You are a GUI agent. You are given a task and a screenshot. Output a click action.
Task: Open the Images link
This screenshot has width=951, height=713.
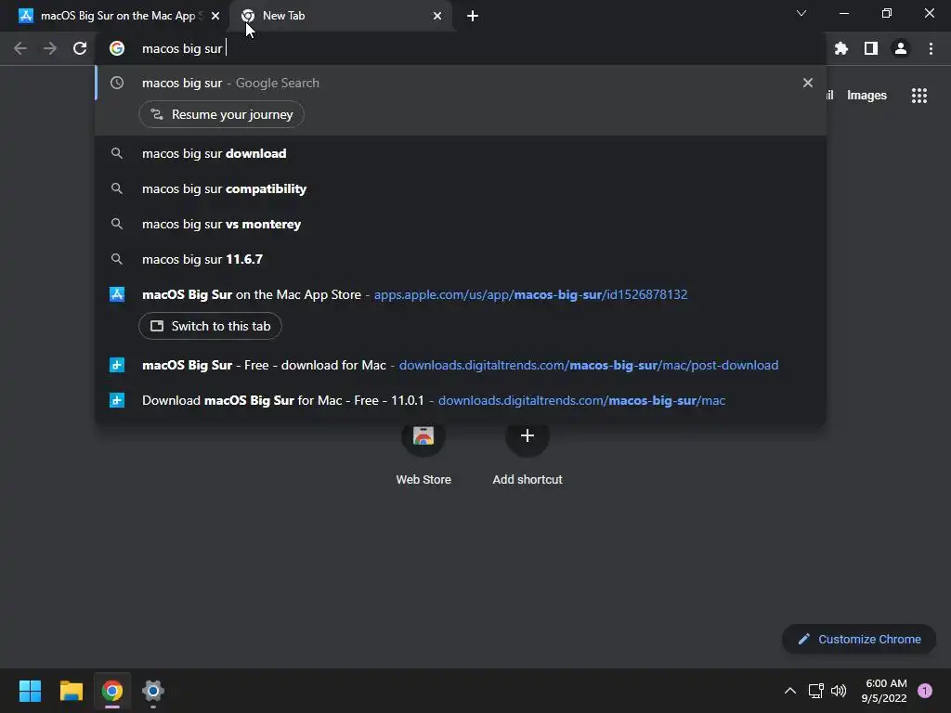pos(866,96)
